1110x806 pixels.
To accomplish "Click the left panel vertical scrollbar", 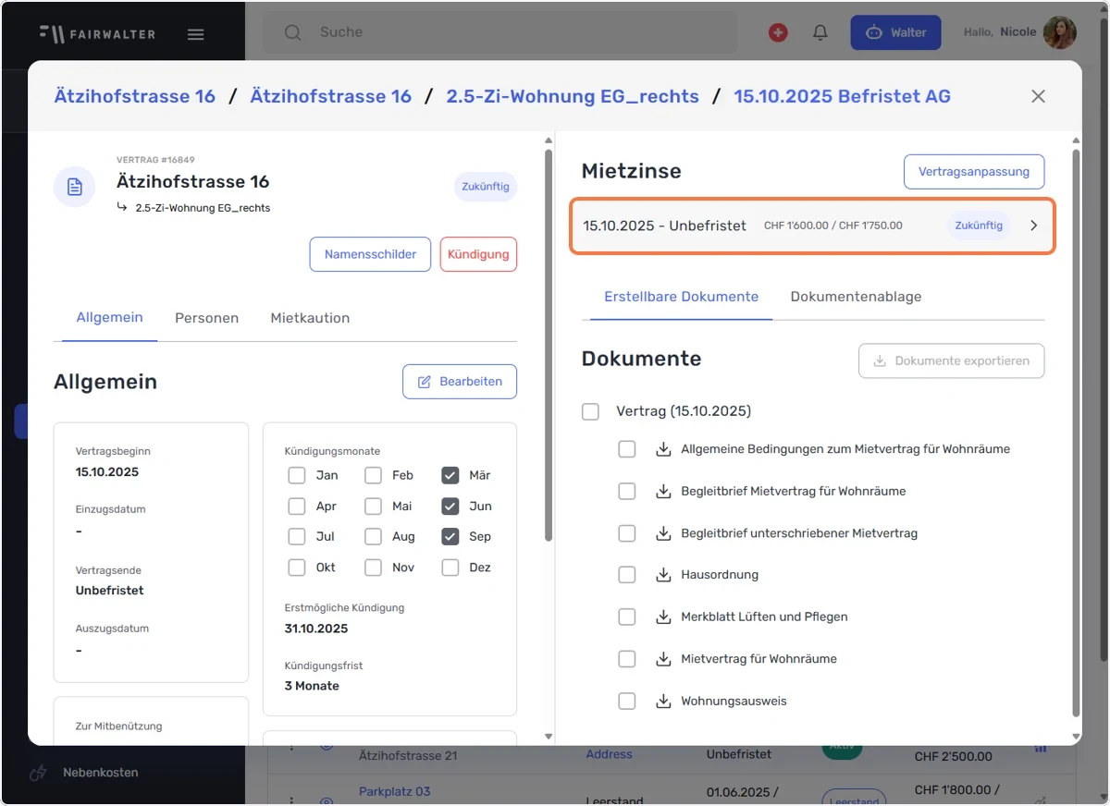I will (549, 344).
